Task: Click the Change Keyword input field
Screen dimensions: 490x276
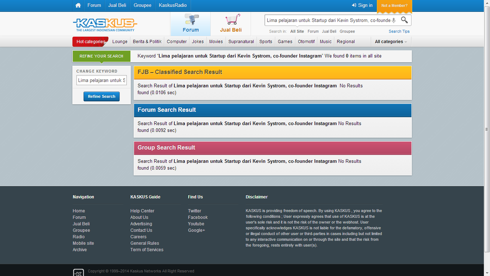Action: click(x=101, y=80)
